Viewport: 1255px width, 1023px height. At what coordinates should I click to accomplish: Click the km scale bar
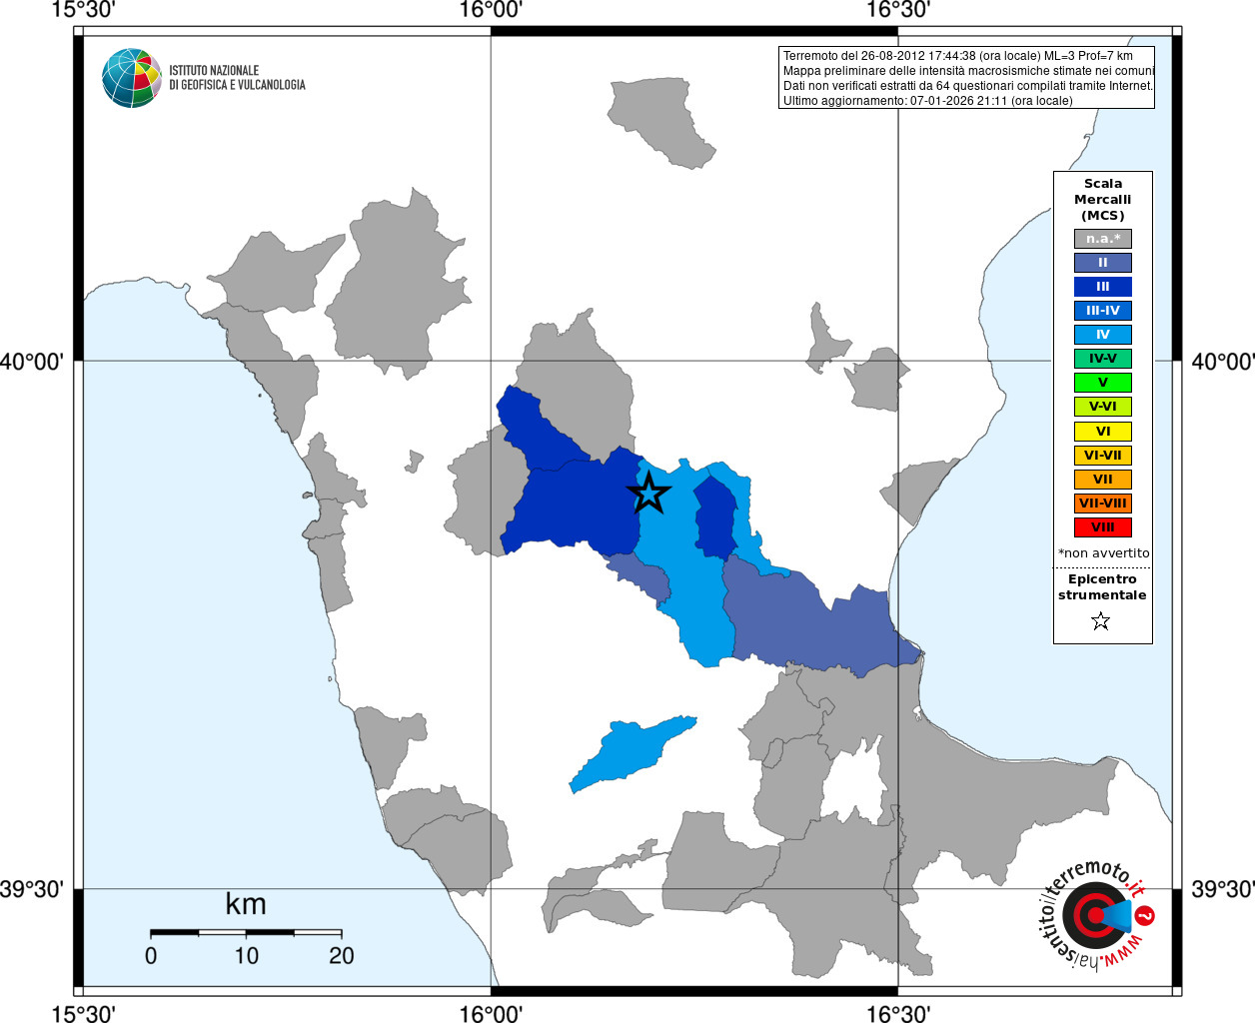click(x=246, y=932)
